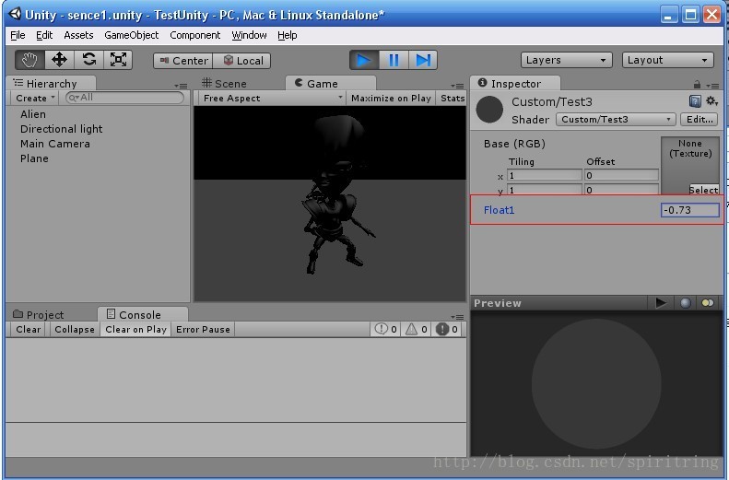This screenshot has width=729, height=480.
Task: Open the Layout dropdown
Action: [x=667, y=60]
